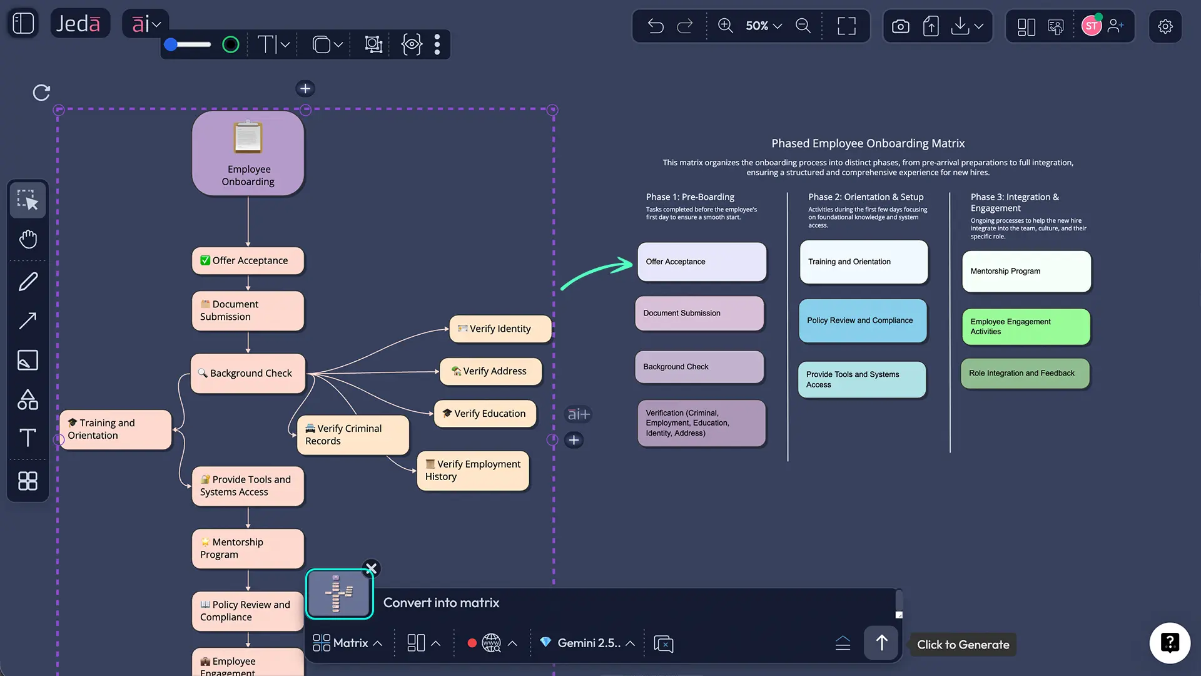Viewport: 1201px width, 676px height.
Task: Expand the 50% zoom level dropdown
Action: tap(763, 26)
